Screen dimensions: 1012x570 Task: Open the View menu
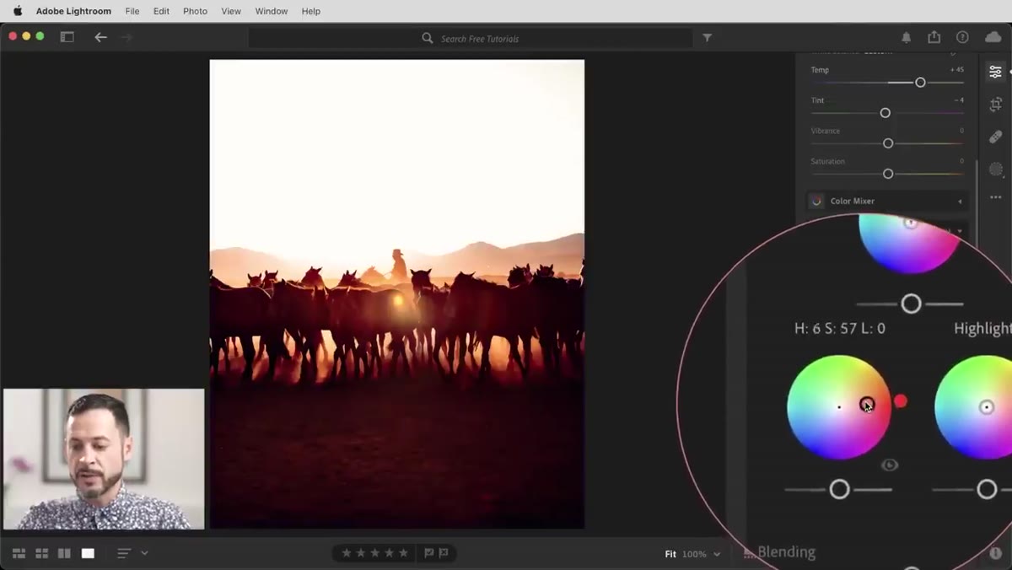pyautogui.click(x=231, y=11)
